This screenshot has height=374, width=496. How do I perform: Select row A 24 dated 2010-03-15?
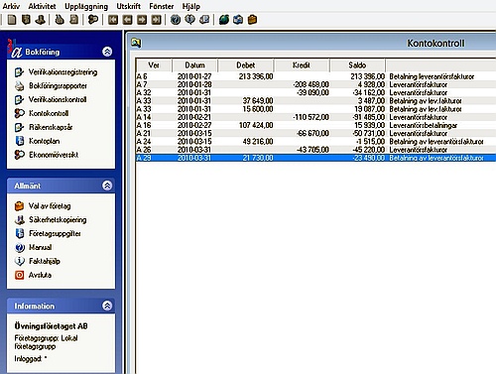315,142
